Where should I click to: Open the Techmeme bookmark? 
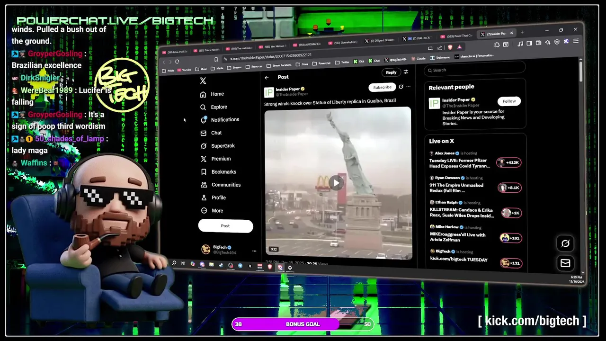click(x=440, y=57)
